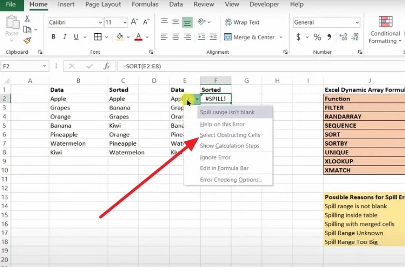Toggle Italic formatting

pos(65,37)
